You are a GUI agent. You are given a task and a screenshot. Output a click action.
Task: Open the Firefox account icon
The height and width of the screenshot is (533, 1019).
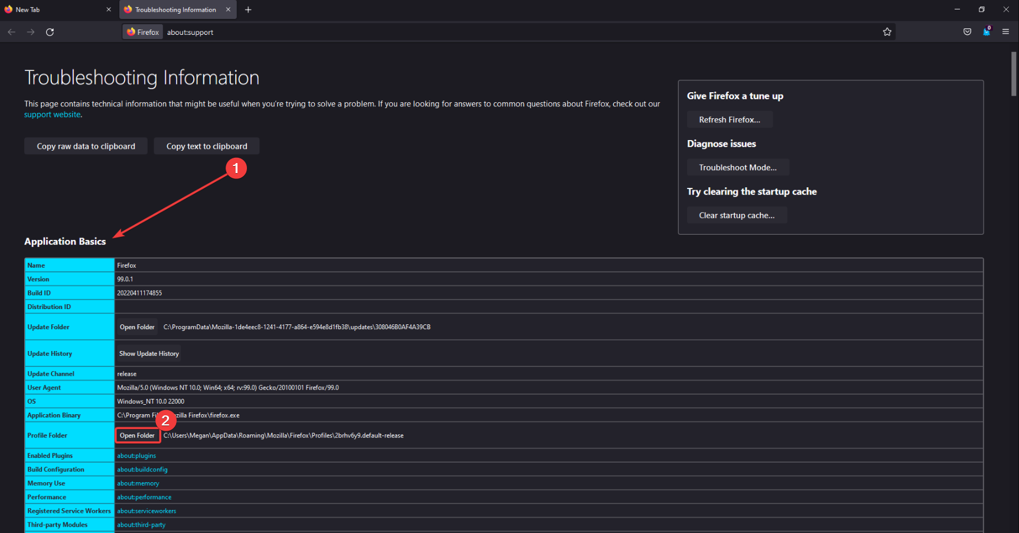point(987,31)
